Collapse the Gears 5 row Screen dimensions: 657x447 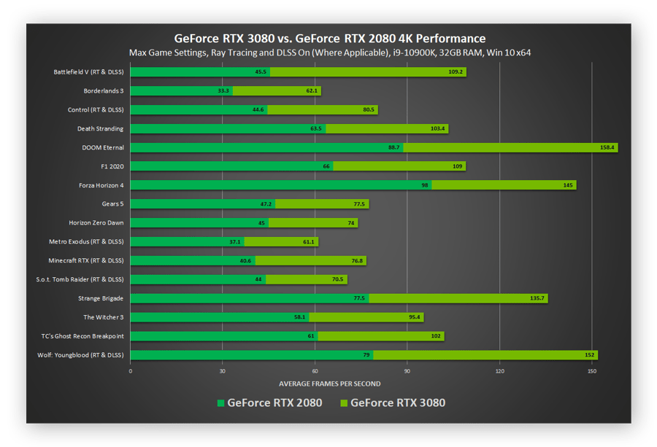[x=112, y=203]
